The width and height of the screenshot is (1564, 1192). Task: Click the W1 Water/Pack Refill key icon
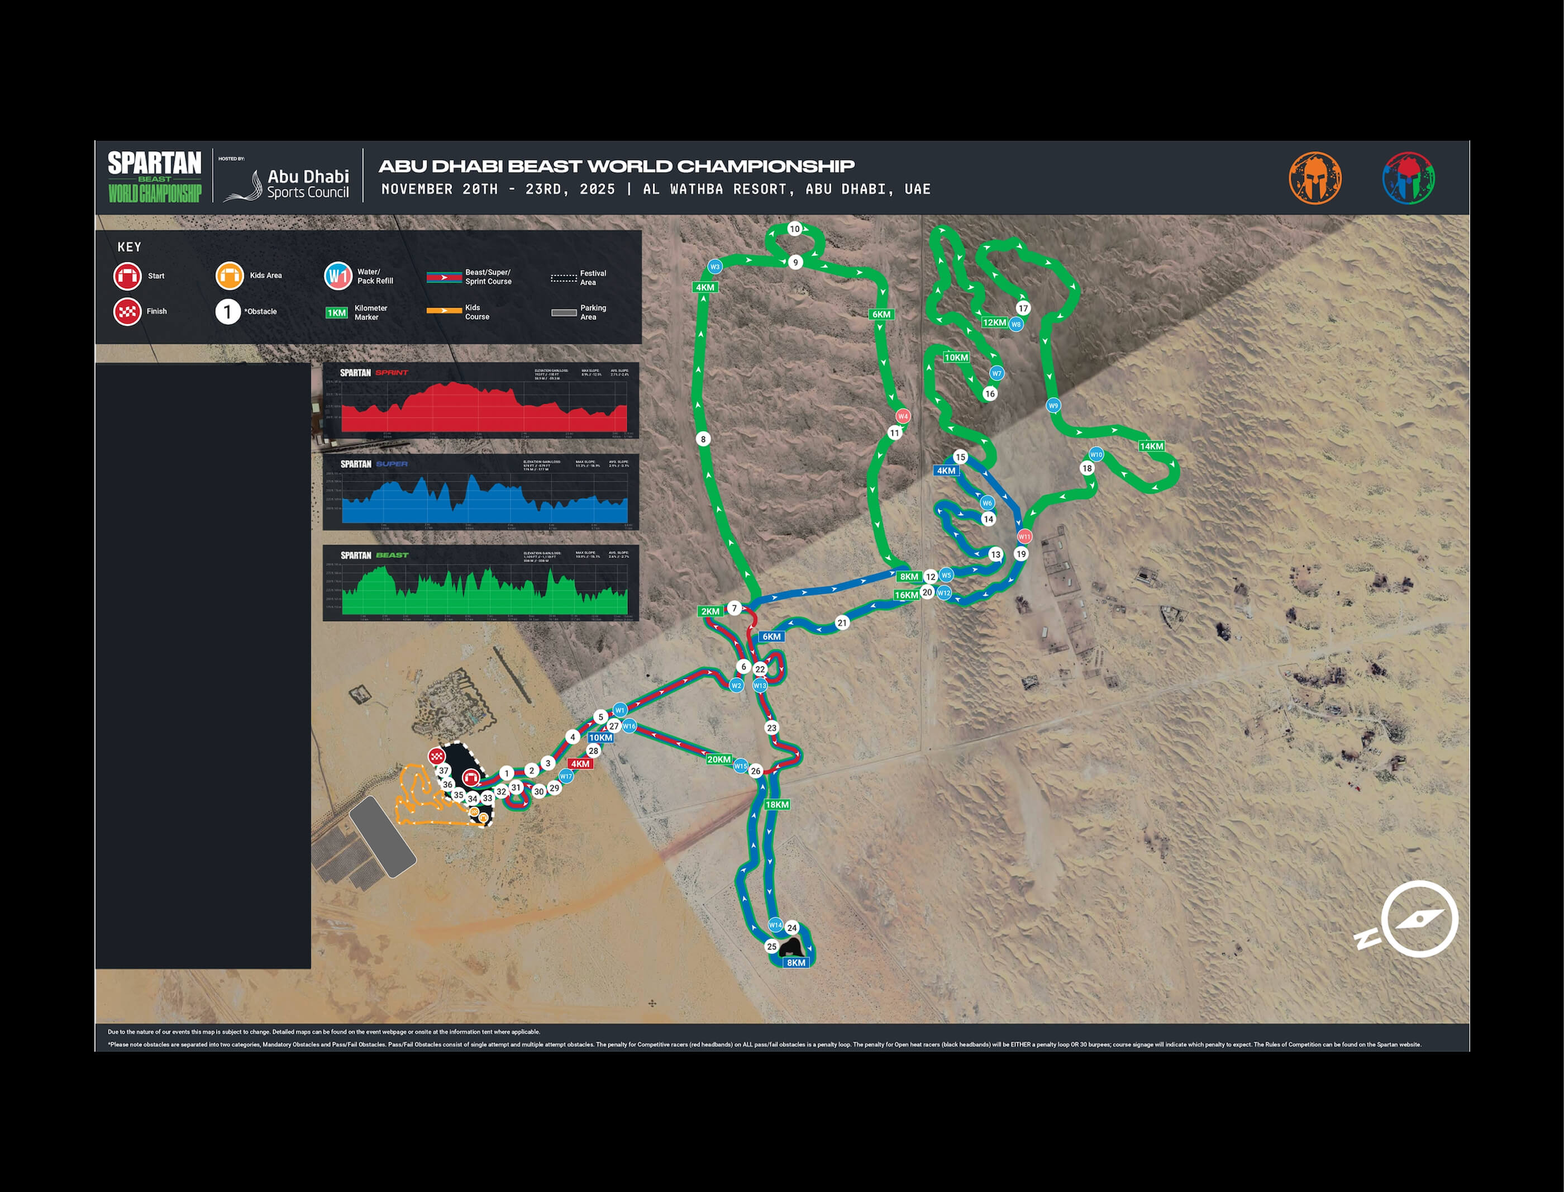pyautogui.click(x=337, y=276)
